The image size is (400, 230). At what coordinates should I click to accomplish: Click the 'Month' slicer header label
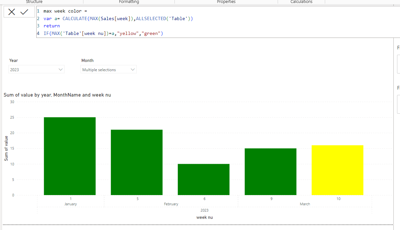point(87,60)
